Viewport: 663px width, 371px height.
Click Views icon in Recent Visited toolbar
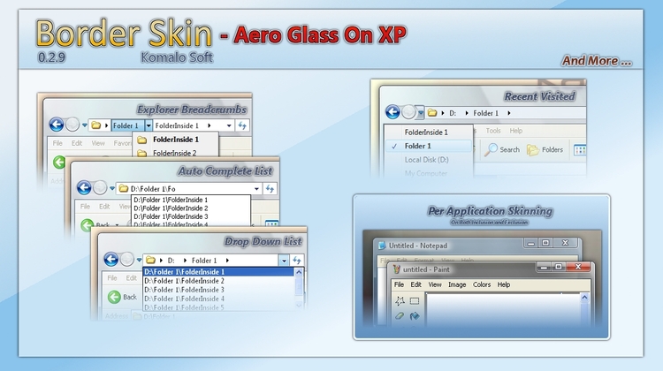click(x=580, y=150)
